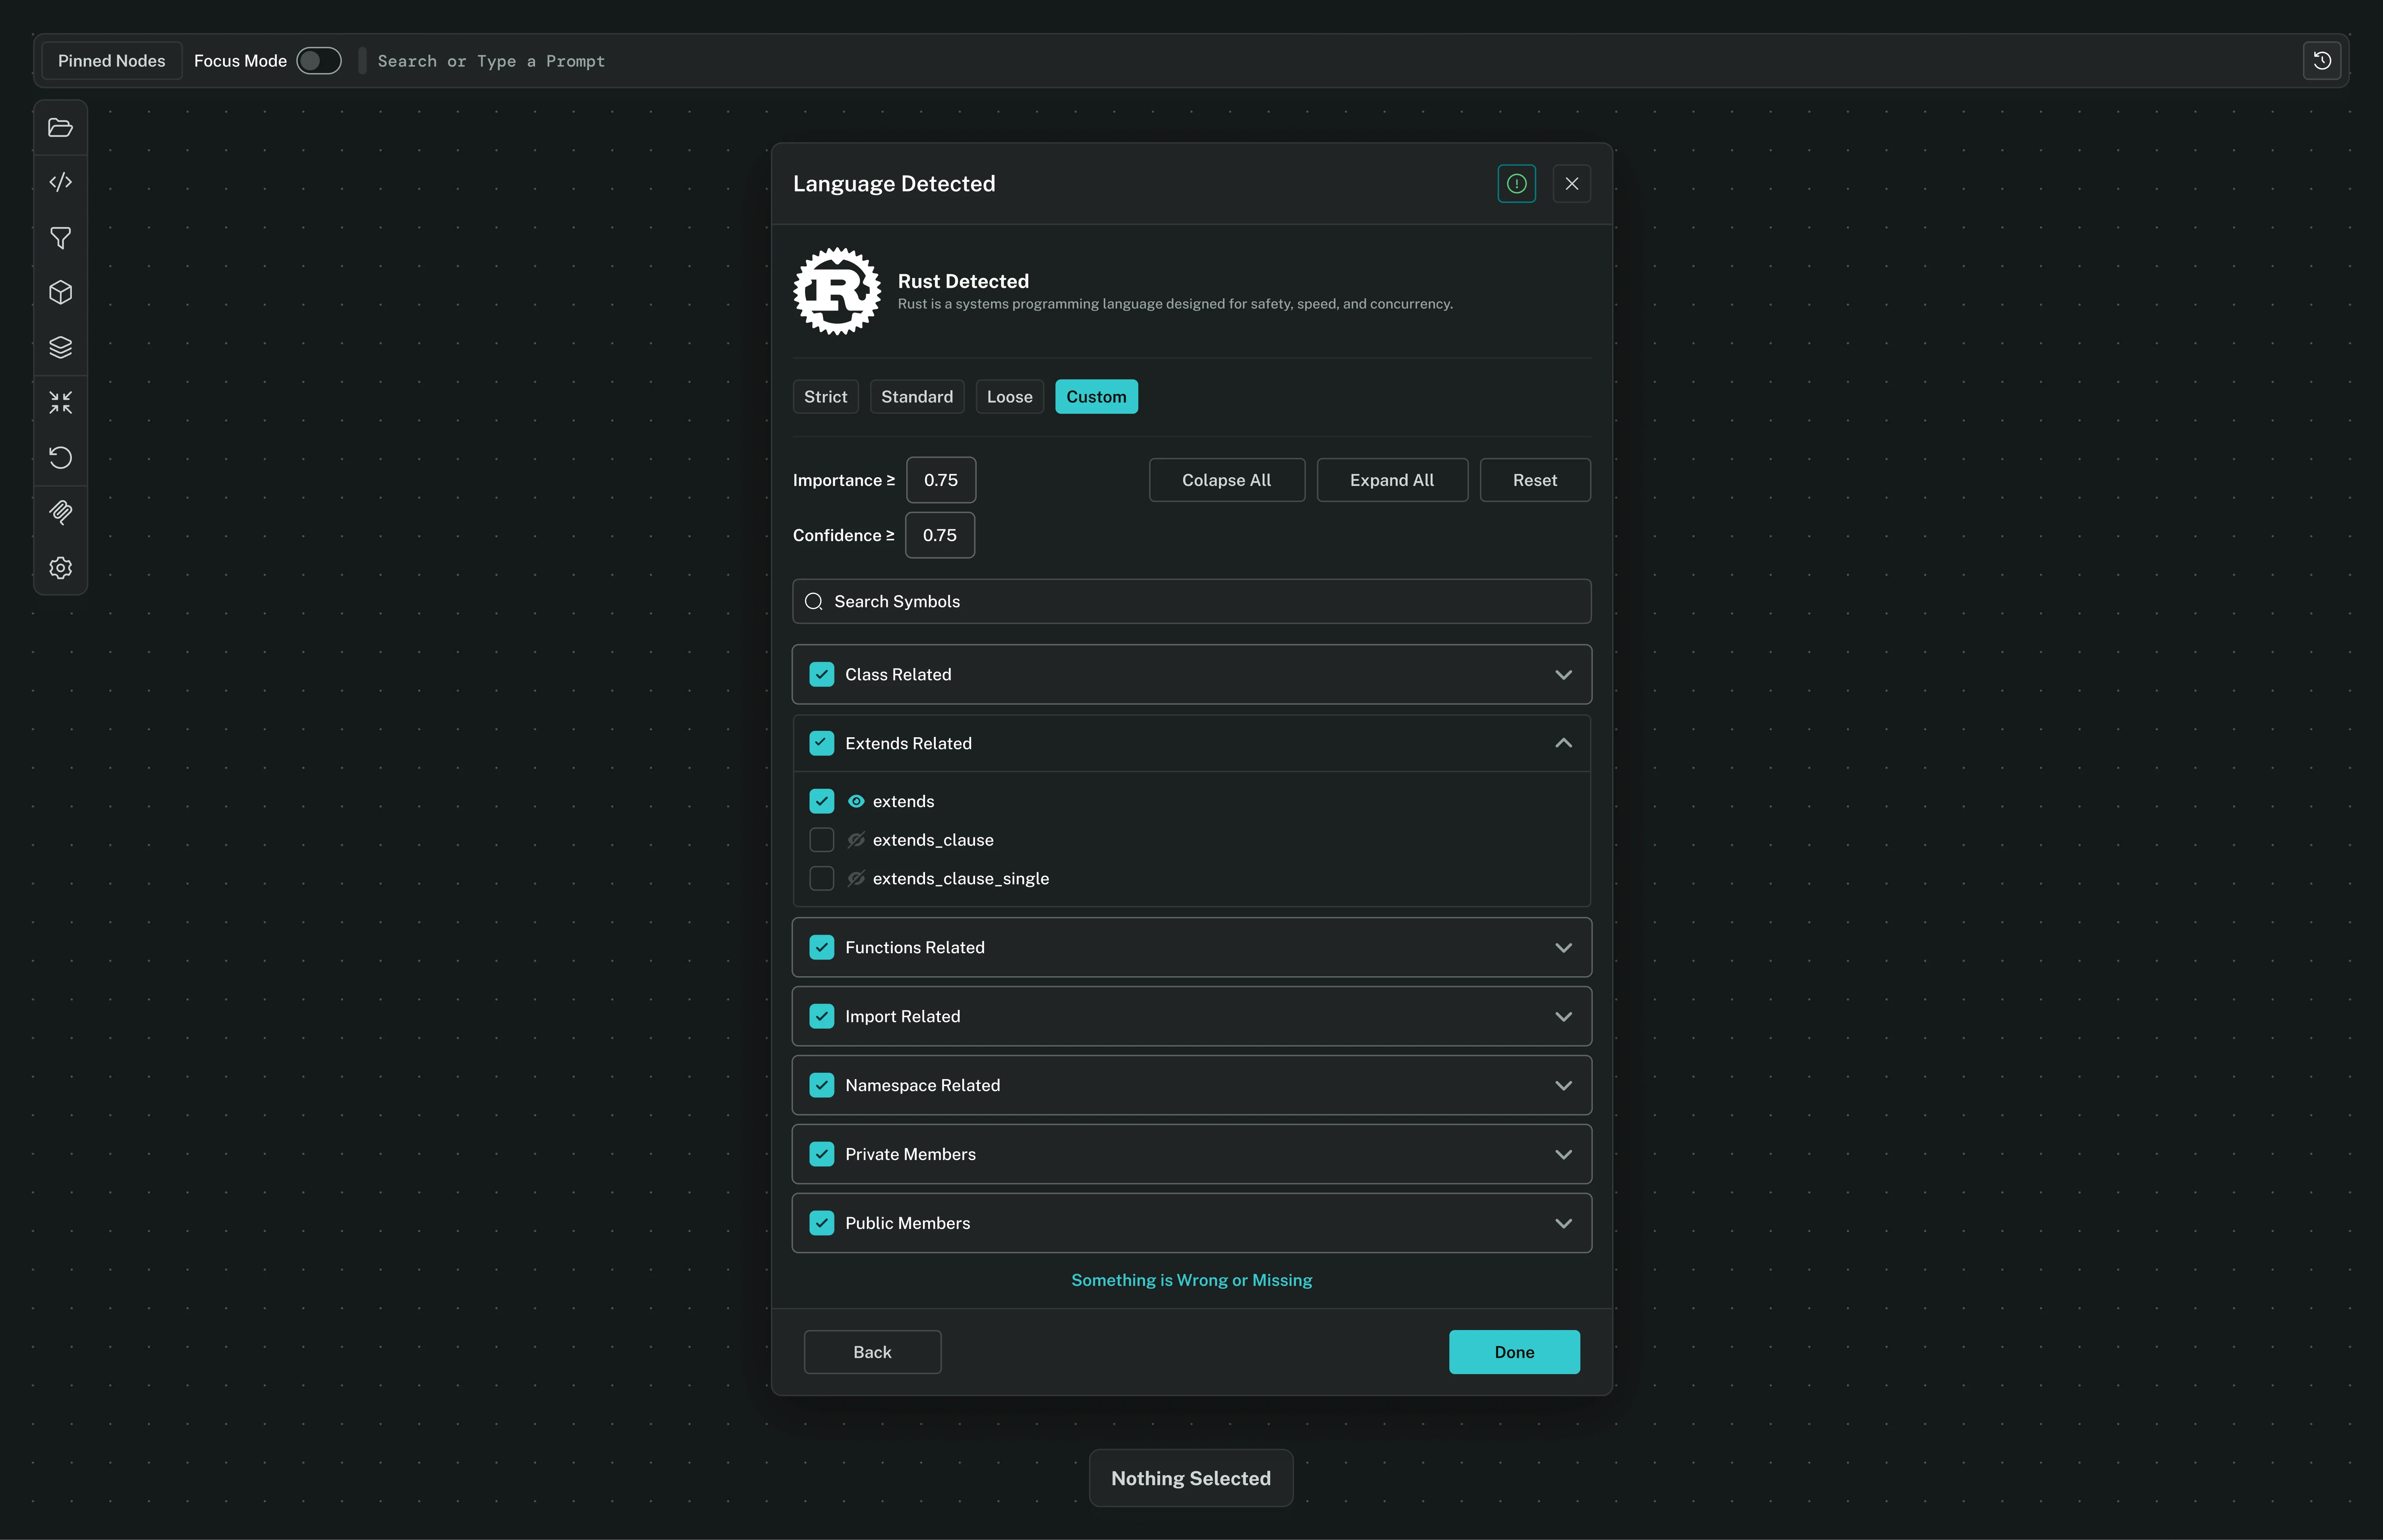Click the Colapse All button
2383x1540 pixels.
(1226, 480)
